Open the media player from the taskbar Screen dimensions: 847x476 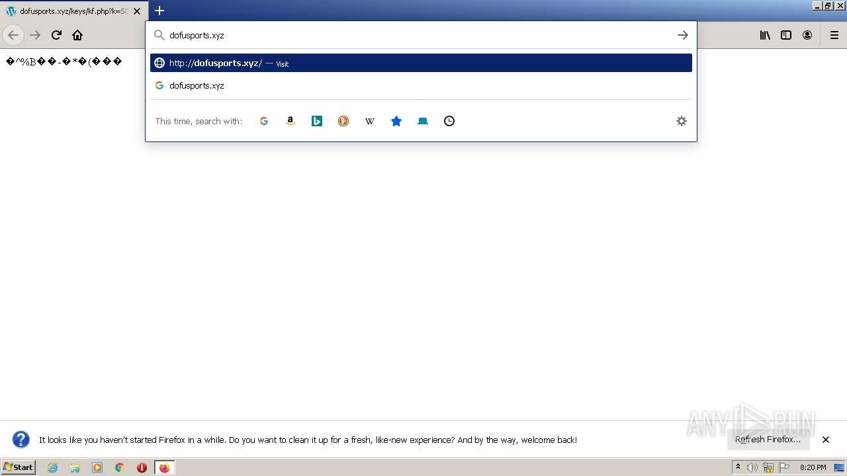[x=97, y=467]
